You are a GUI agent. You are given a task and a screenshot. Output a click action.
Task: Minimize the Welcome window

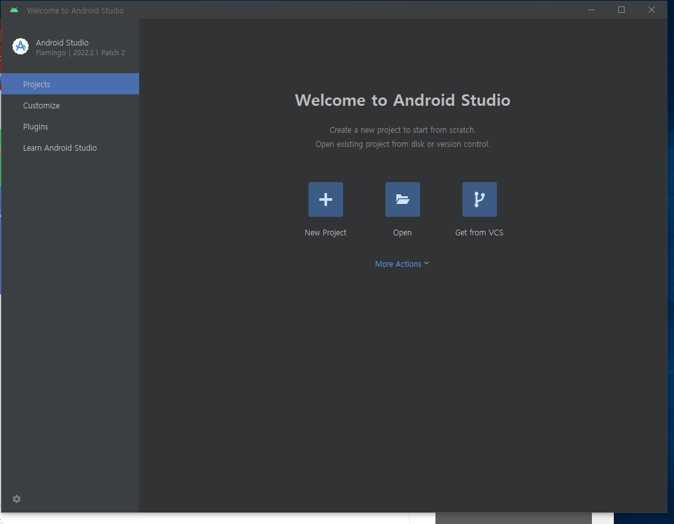[591, 10]
